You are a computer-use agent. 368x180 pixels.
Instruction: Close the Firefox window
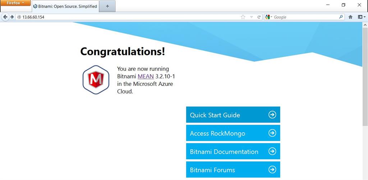click(359, 5)
